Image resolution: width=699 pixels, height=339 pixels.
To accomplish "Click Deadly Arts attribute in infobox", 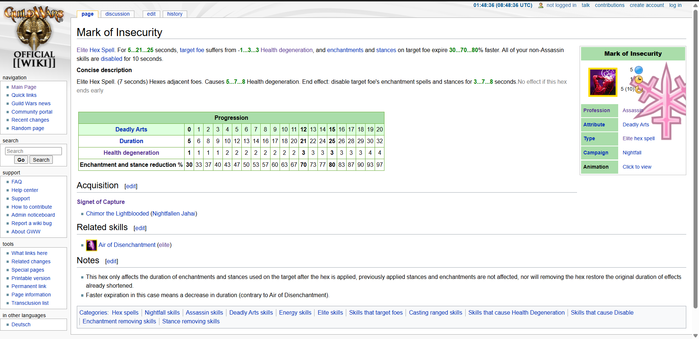I will pos(636,125).
